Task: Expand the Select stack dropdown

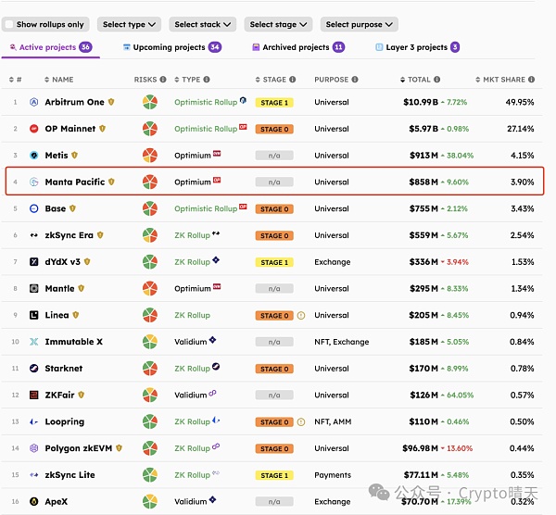Action: (202, 25)
